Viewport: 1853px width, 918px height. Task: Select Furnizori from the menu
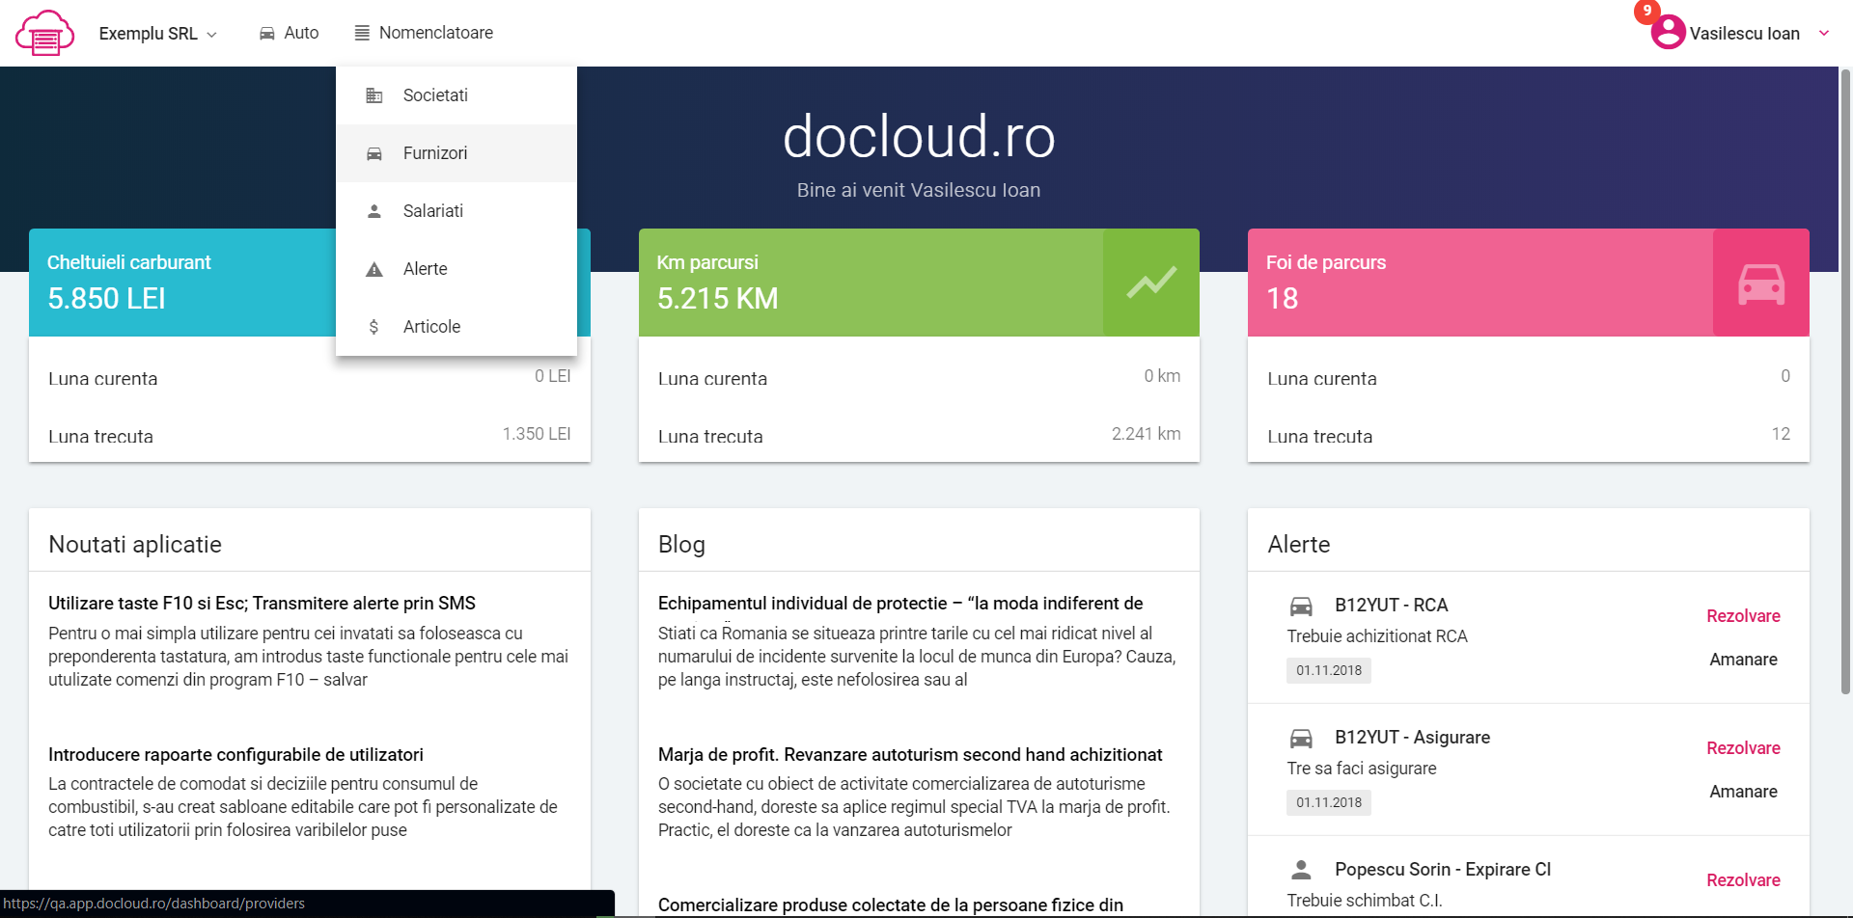(456, 153)
